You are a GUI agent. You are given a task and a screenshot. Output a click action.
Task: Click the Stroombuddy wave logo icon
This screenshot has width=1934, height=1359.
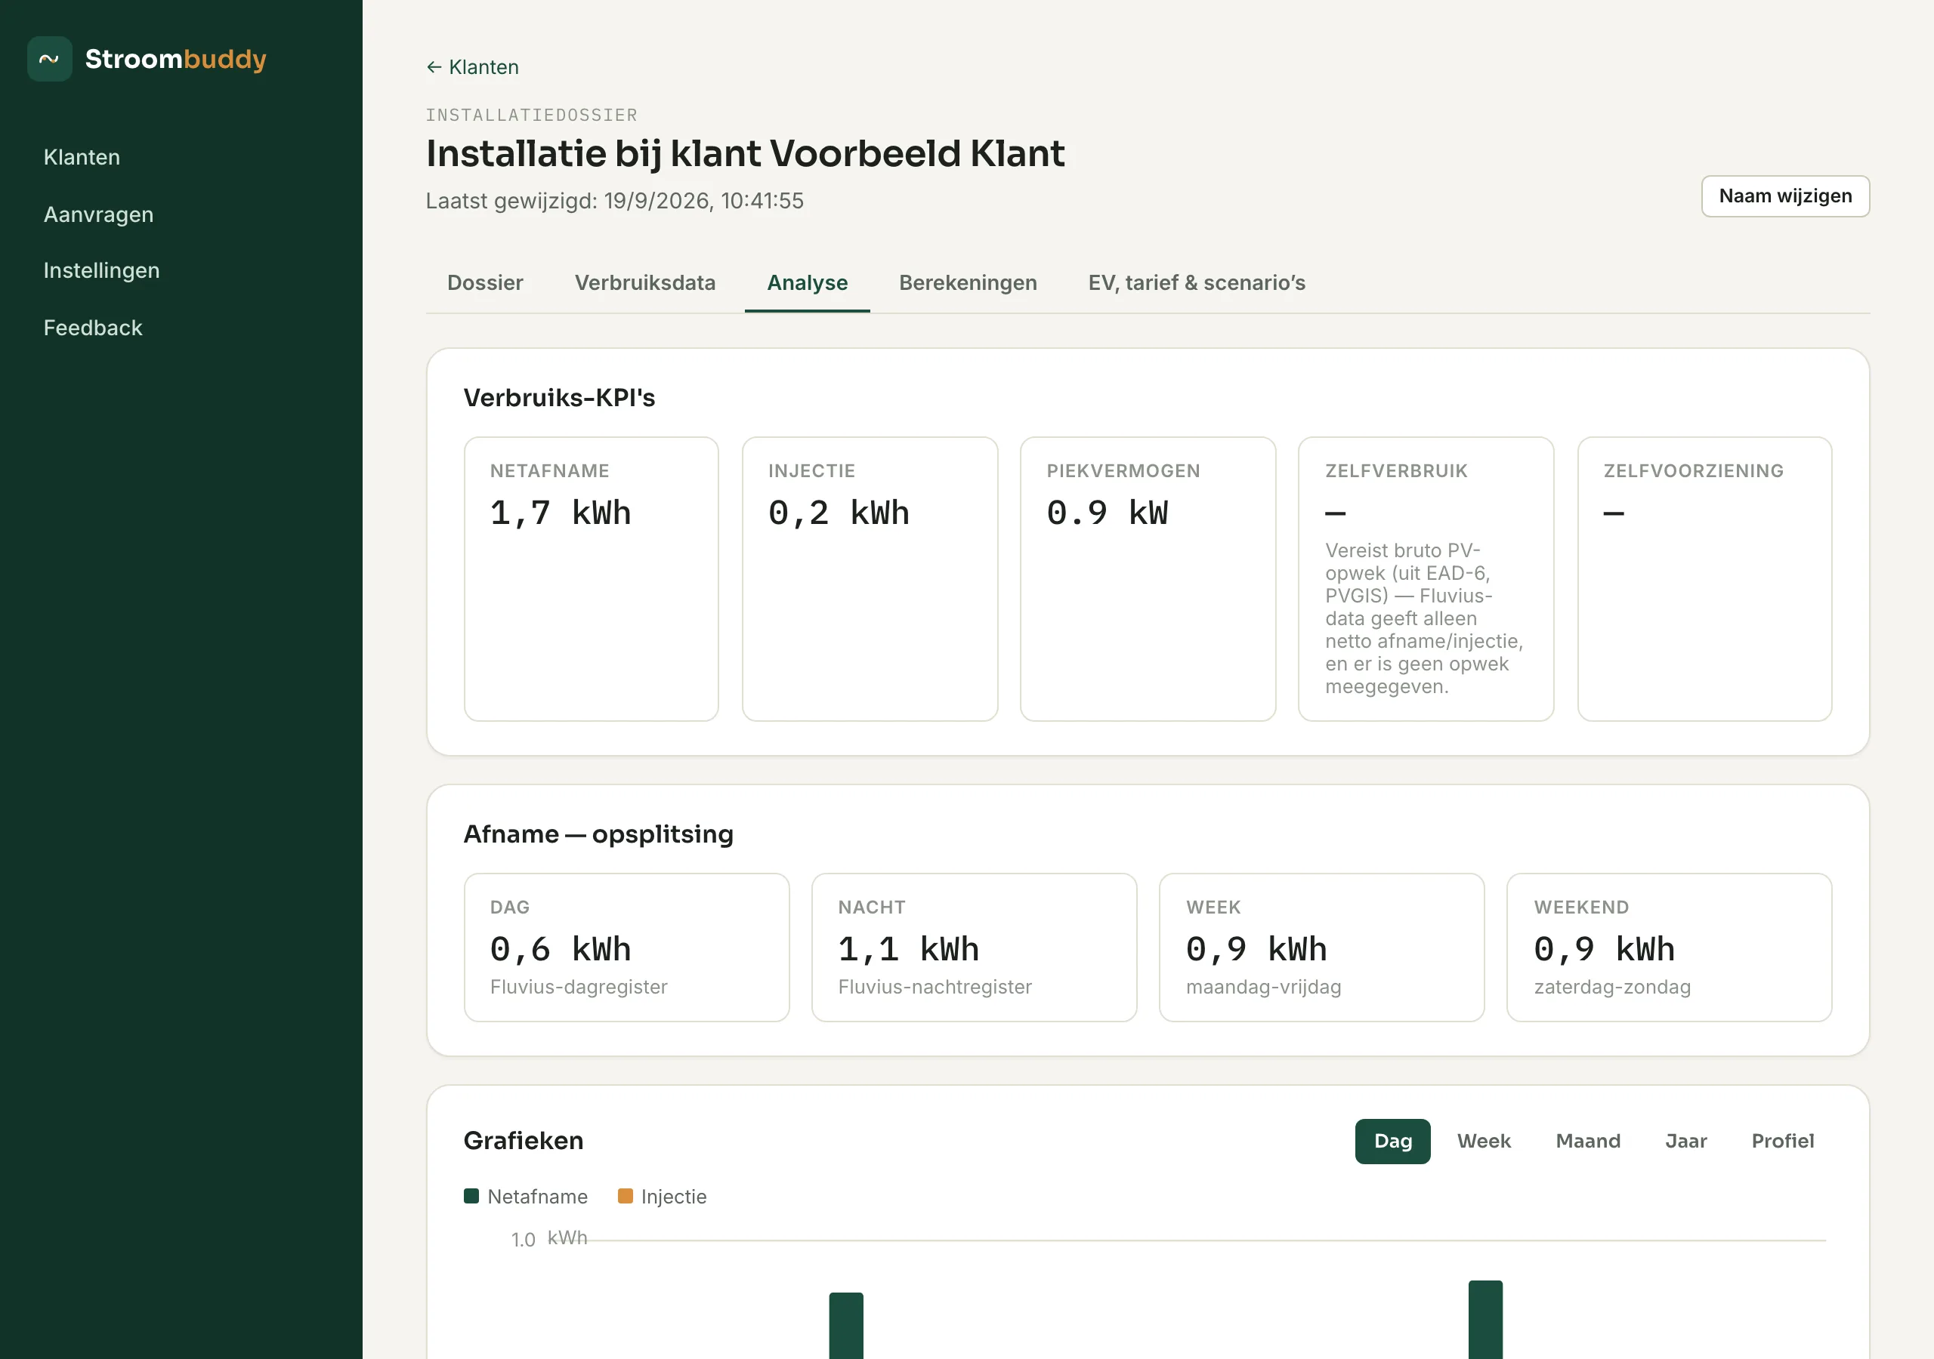click(49, 59)
